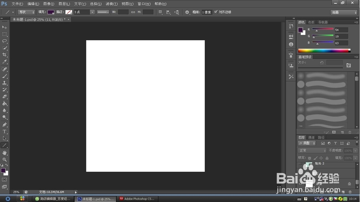Open the 文件(F) menu
Viewport: 360px width, 202px height.
(x=17, y=4)
